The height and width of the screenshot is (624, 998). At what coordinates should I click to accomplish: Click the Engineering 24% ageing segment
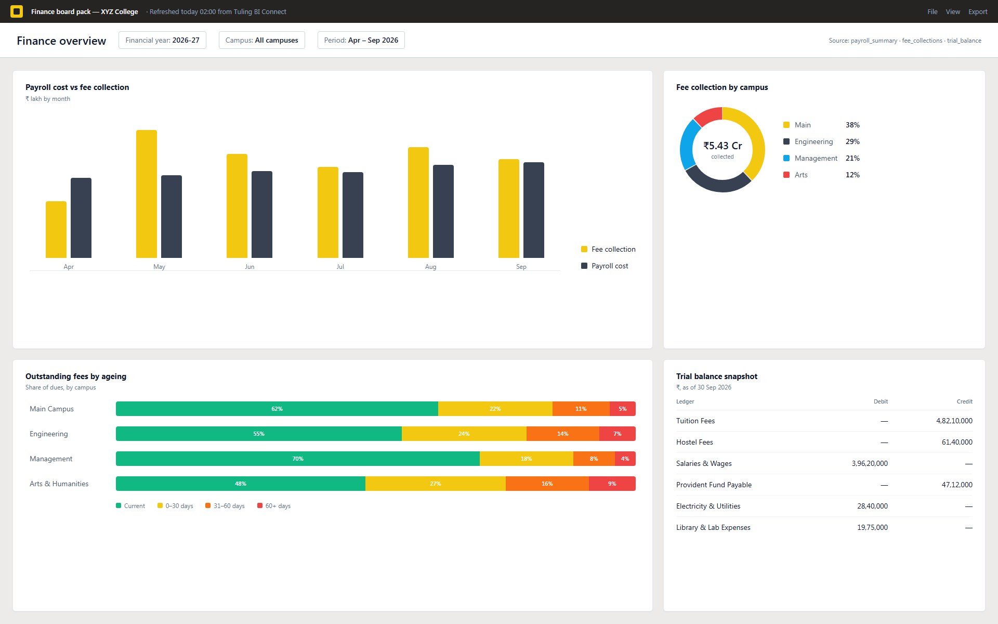[464, 434]
